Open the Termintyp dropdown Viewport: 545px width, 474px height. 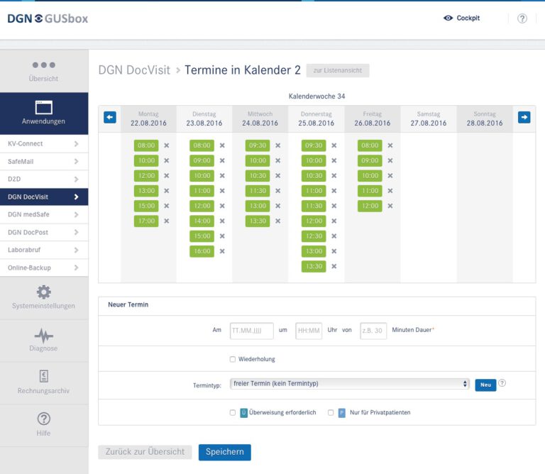350,384
